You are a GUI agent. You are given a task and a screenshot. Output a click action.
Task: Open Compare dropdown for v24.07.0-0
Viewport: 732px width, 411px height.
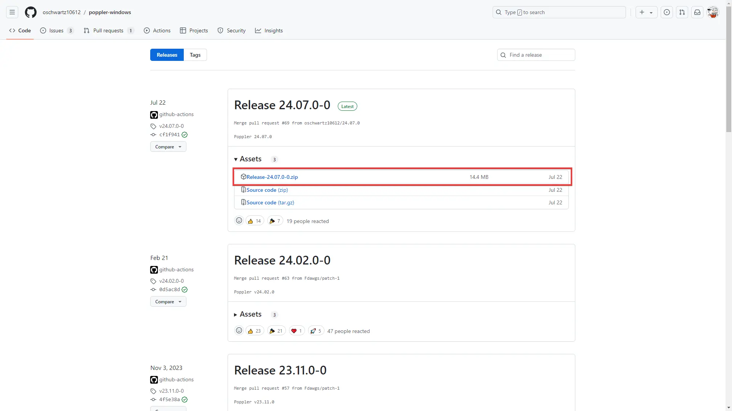pos(168,147)
